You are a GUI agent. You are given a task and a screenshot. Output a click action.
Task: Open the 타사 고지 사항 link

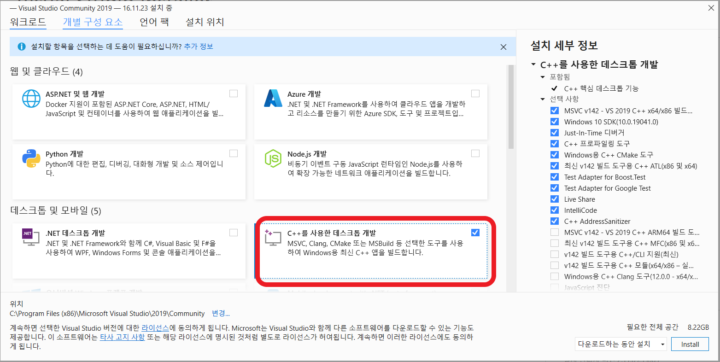tap(123, 337)
